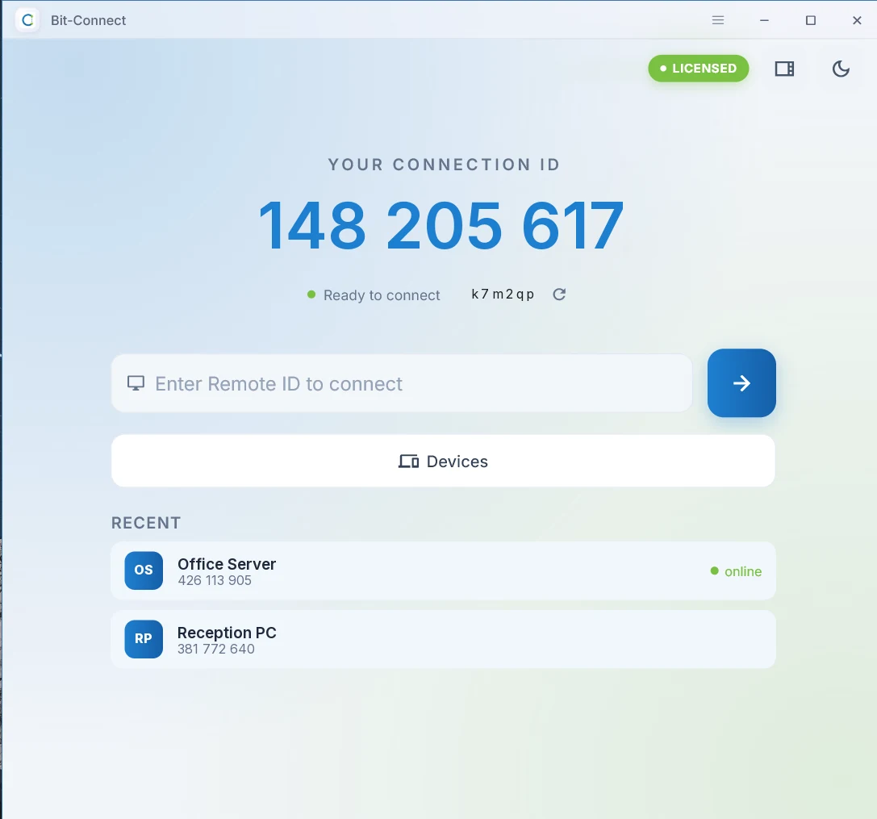Switch to dark mode with moon icon
Image resolution: width=877 pixels, height=819 pixels.
tap(841, 69)
